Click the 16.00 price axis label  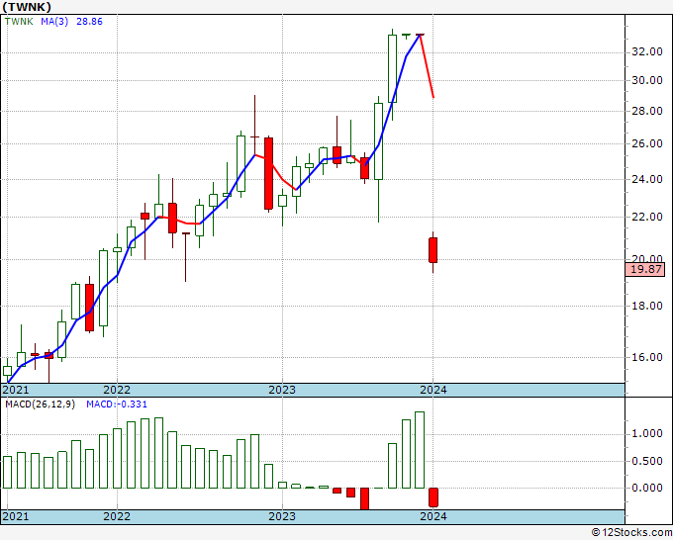point(647,357)
